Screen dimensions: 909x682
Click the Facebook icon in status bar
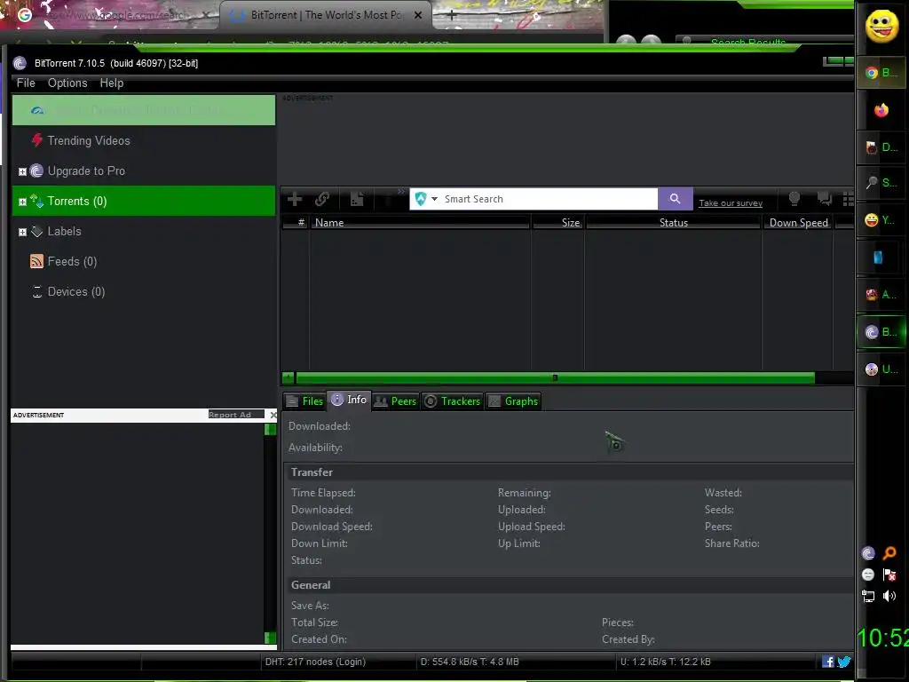pyautogui.click(x=828, y=662)
